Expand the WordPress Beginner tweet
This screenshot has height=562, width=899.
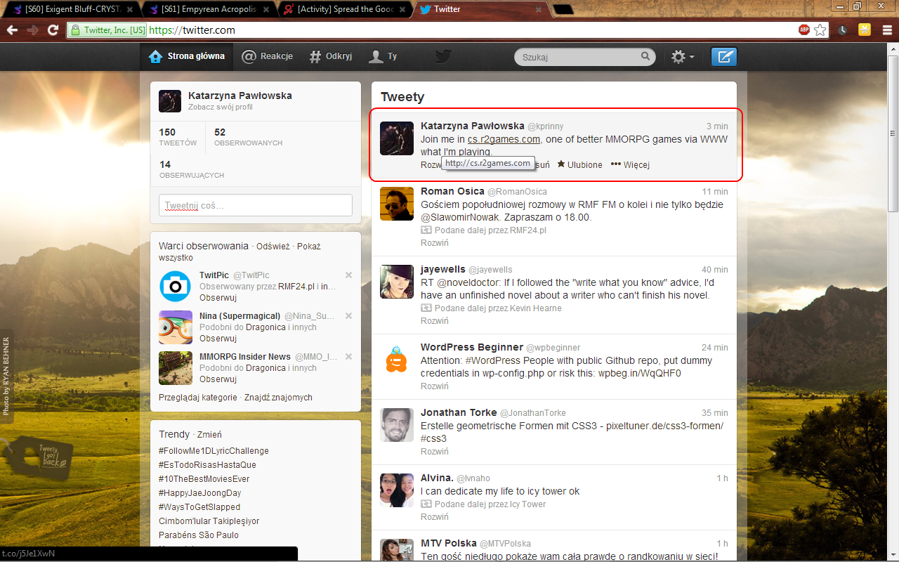tap(434, 386)
